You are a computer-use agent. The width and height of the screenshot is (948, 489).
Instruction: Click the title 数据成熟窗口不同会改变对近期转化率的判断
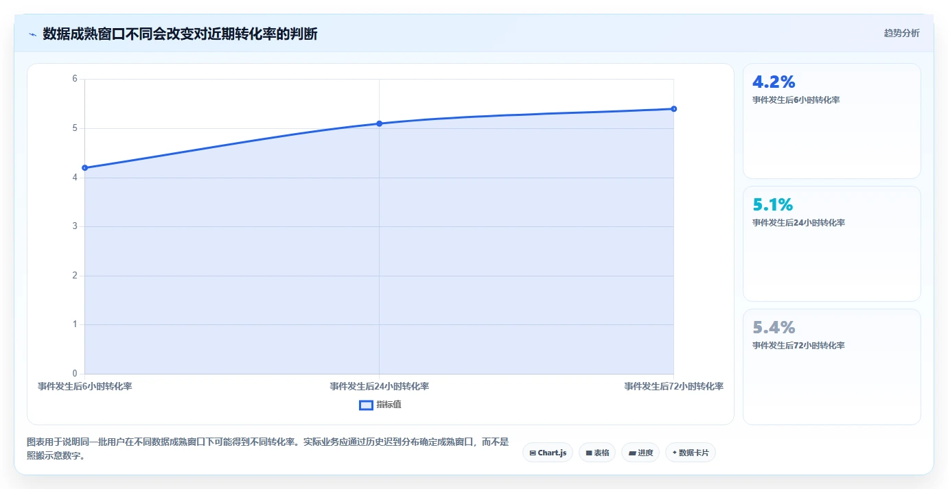[x=180, y=34]
